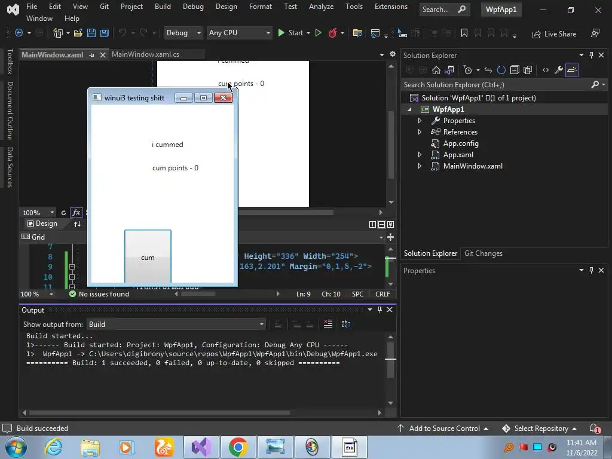Screen dimensions: 612x459
Task: Open the Debug menu
Action: [x=193, y=6]
